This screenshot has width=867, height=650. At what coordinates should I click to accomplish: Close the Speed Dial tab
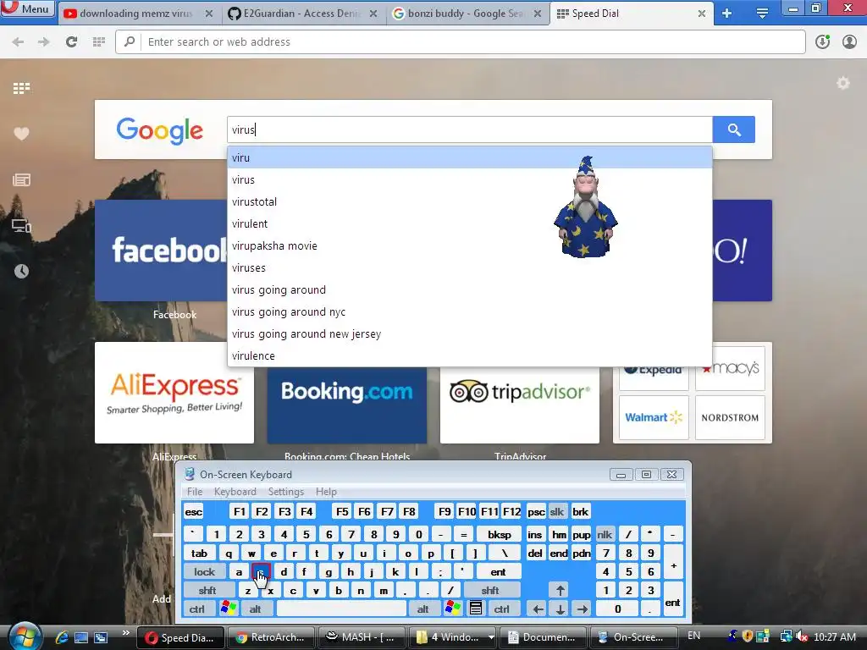[x=702, y=14]
